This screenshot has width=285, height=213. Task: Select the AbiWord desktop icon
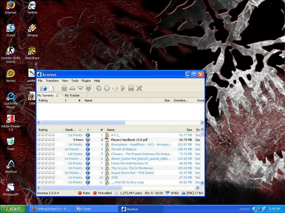(x=11, y=166)
